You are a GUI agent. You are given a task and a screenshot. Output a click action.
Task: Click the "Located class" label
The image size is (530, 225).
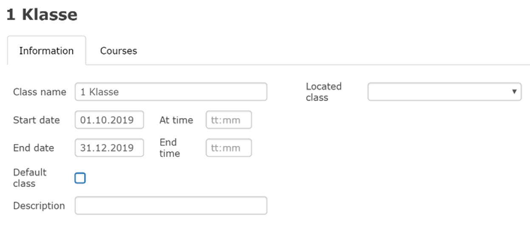pyautogui.click(x=324, y=92)
